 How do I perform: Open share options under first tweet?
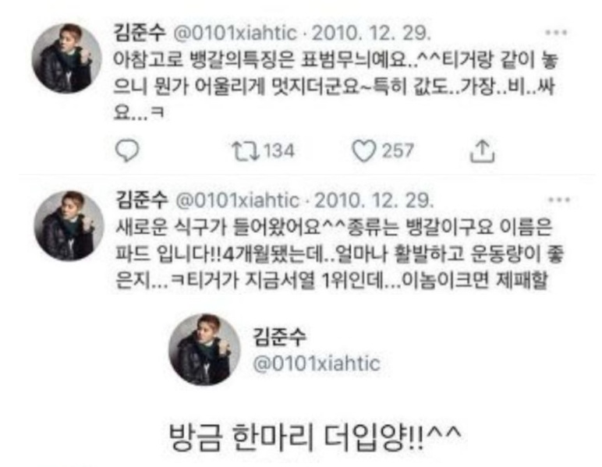coord(482,151)
